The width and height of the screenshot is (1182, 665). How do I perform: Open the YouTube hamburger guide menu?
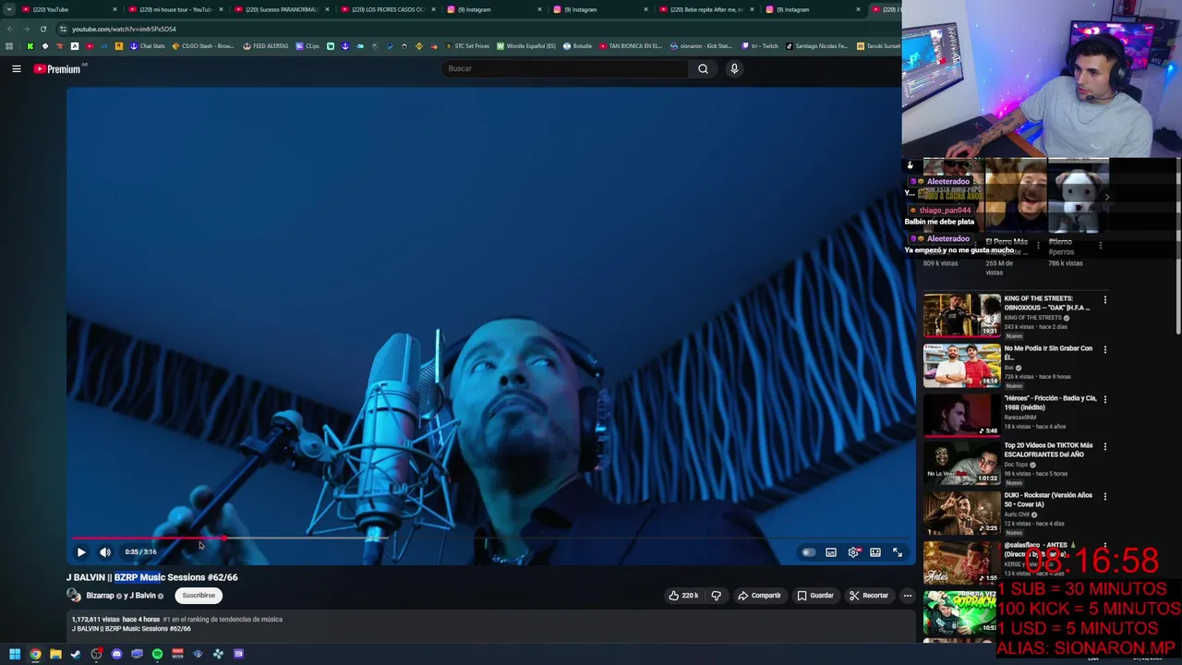tap(16, 68)
